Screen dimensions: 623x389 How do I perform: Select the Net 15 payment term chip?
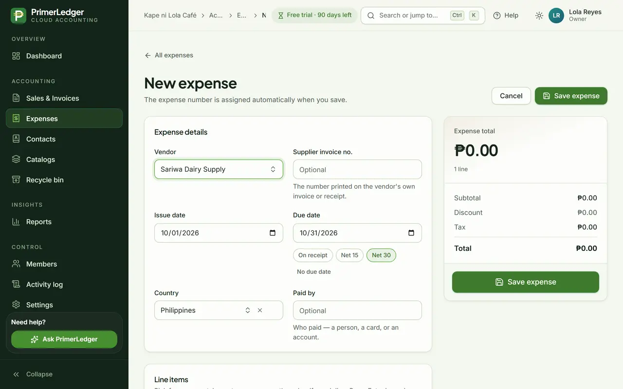(x=349, y=255)
